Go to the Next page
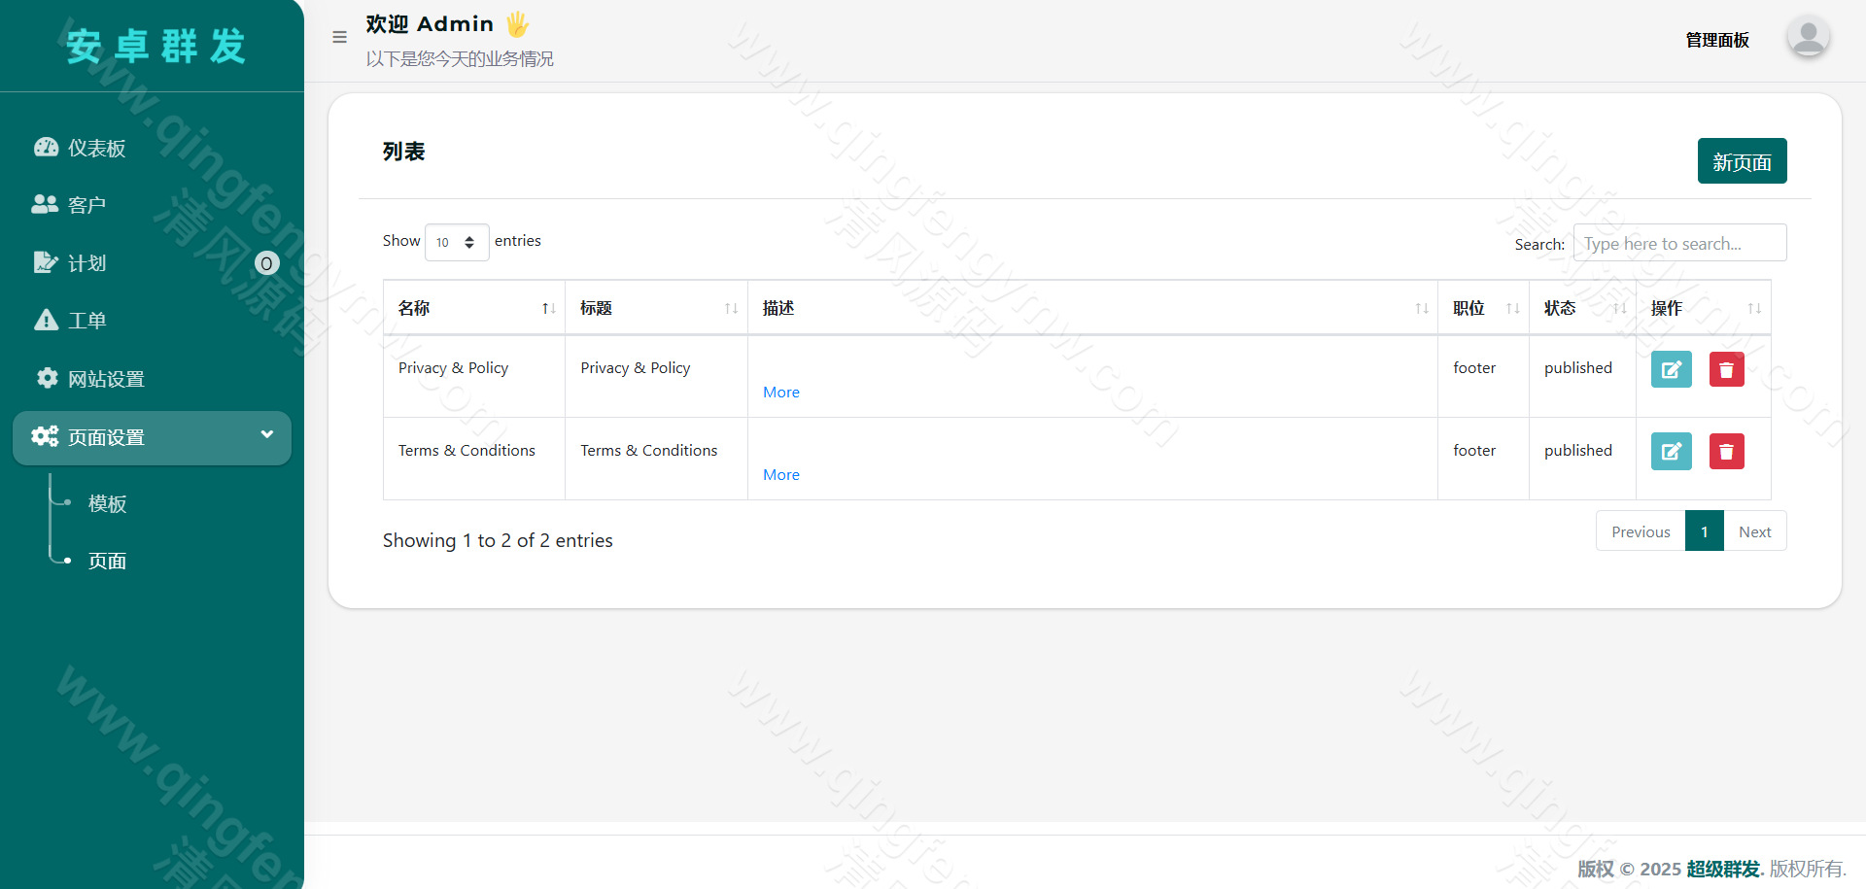Viewport: 1866px width, 889px height. (1755, 531)
